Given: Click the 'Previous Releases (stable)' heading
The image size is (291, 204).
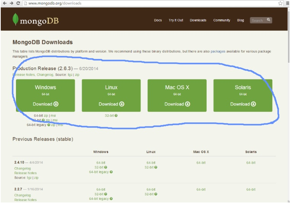Looking at the screenshot, I should click(x=43, y=139).
